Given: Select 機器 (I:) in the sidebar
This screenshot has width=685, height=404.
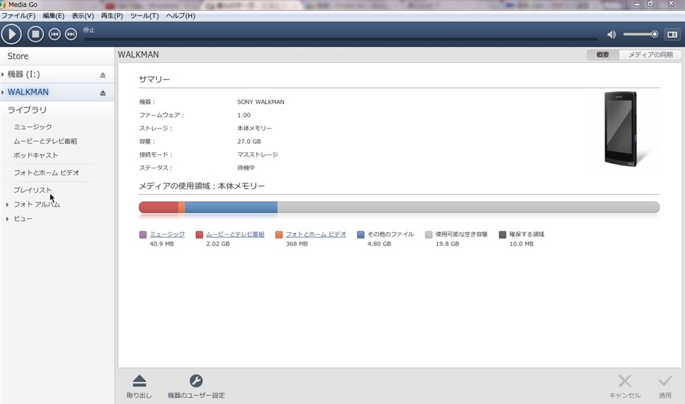Looking at the screenshot, I should (x=23, y=74).
